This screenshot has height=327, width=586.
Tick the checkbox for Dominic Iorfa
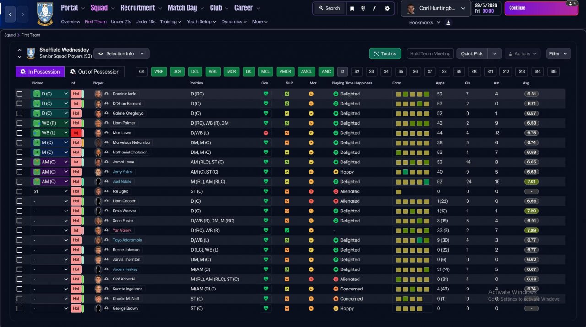click(x=19, y=94)
